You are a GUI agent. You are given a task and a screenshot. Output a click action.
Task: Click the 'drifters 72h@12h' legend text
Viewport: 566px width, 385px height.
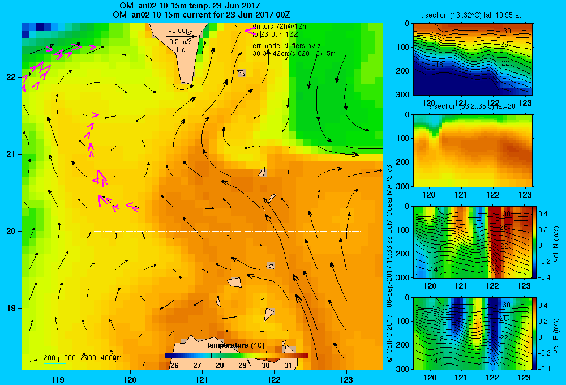click(x=279, y=27)
